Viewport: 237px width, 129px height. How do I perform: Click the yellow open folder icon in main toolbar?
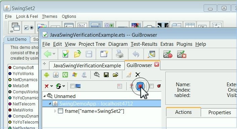tap(77, 54)
